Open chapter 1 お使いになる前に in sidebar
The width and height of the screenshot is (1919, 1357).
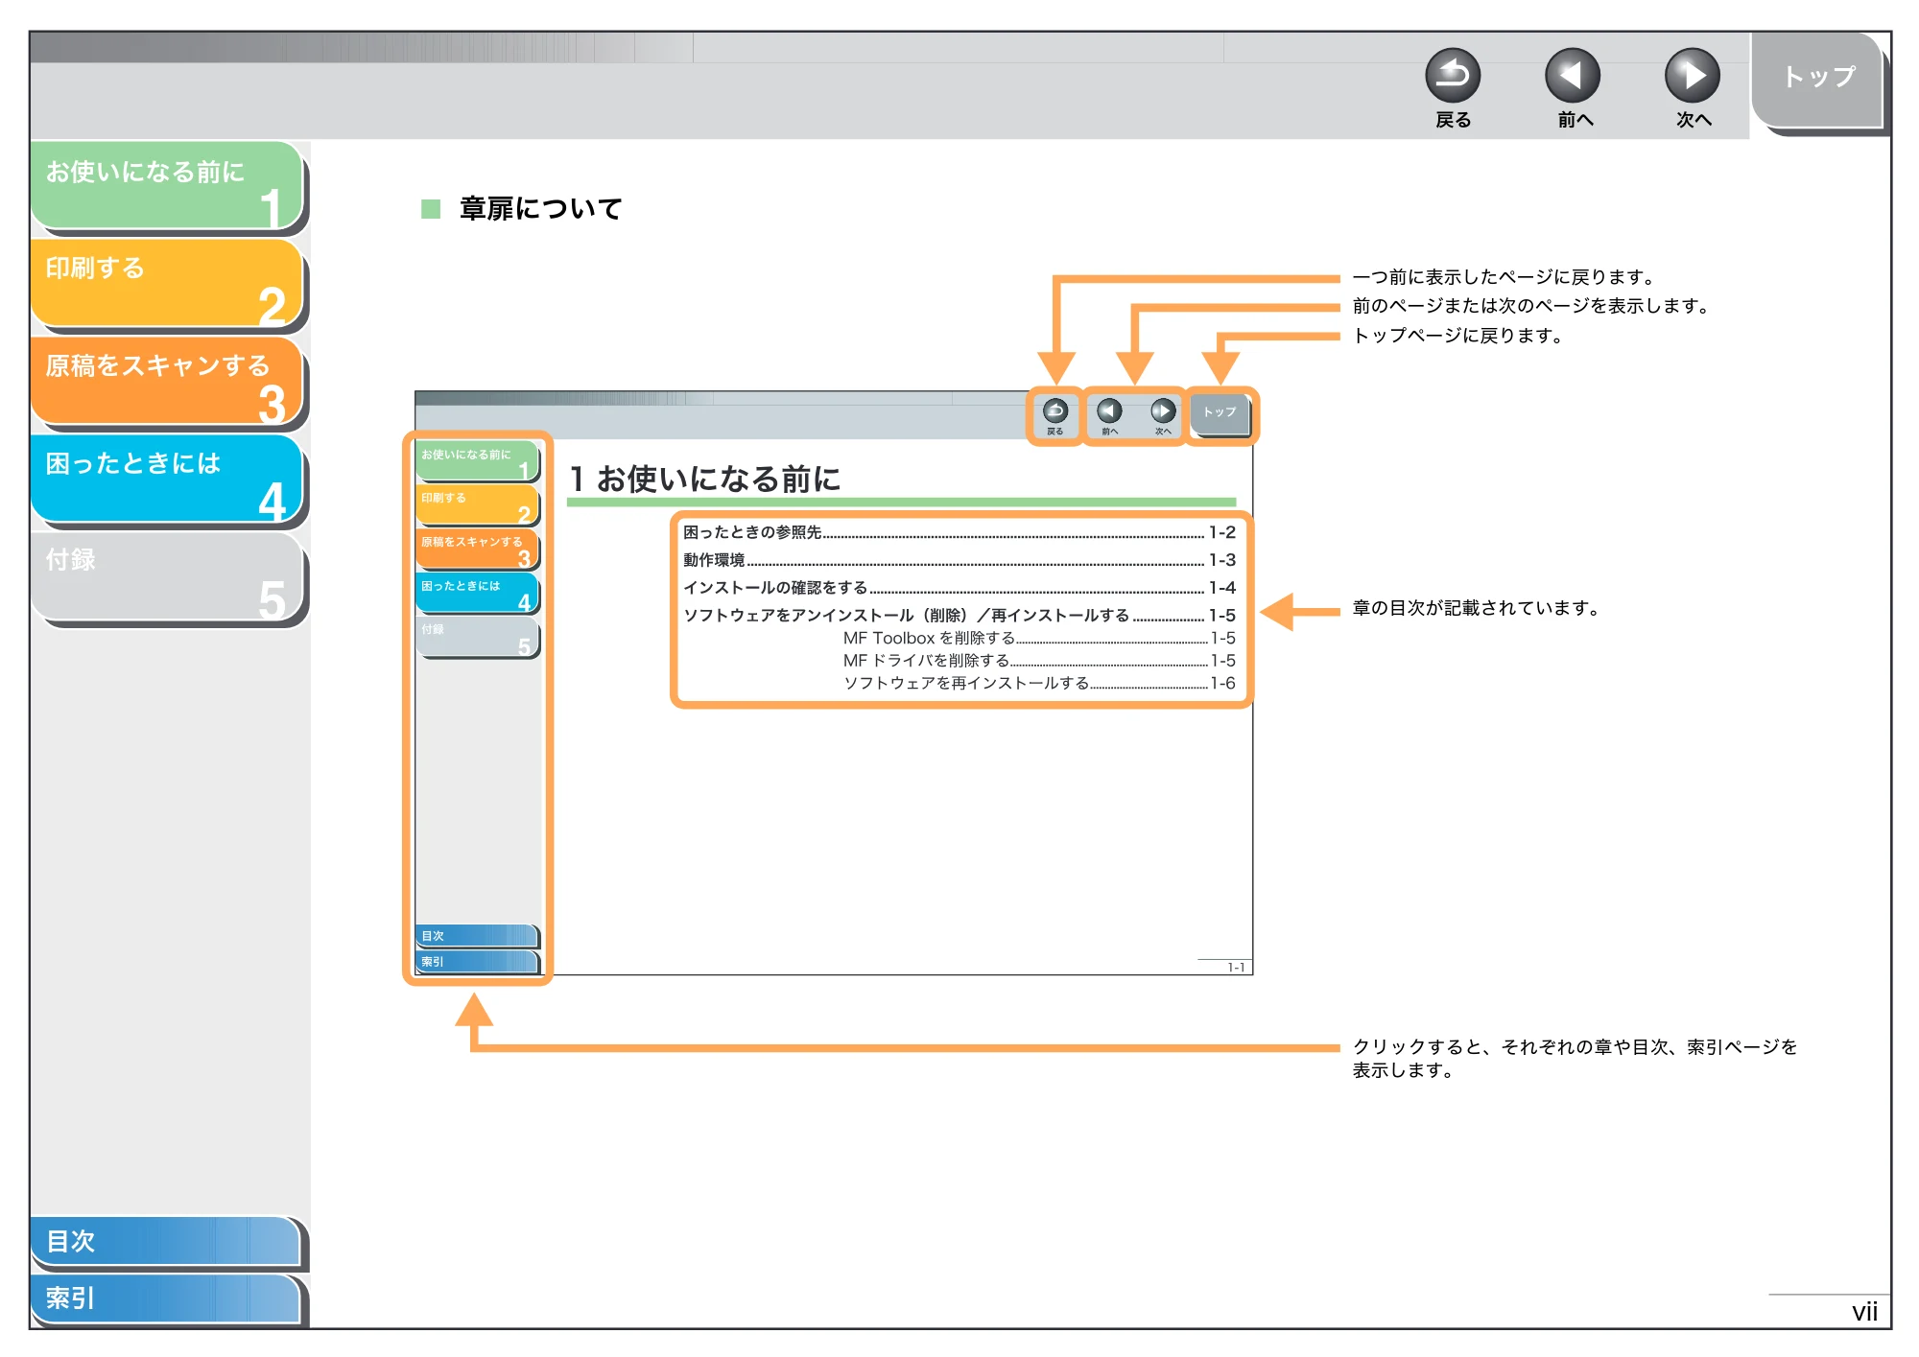[167, 186]
